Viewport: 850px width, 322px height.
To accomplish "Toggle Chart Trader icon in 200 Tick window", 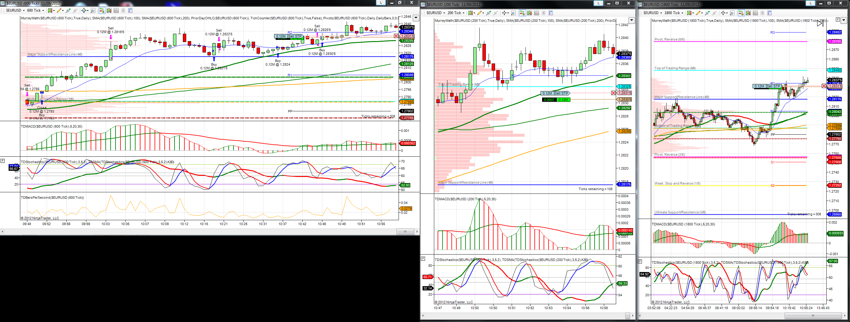I will click(522, 13).
